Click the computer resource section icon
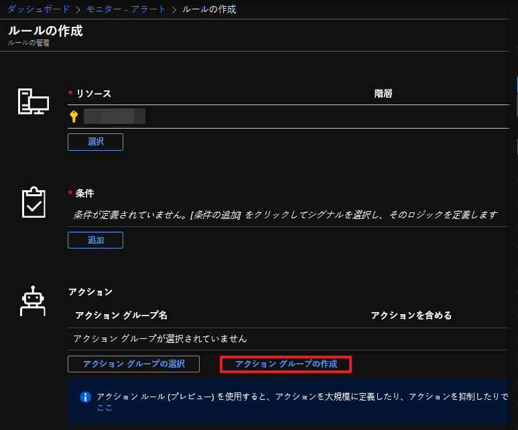This screenshot has width=518, height=430. tap(33, 101)
